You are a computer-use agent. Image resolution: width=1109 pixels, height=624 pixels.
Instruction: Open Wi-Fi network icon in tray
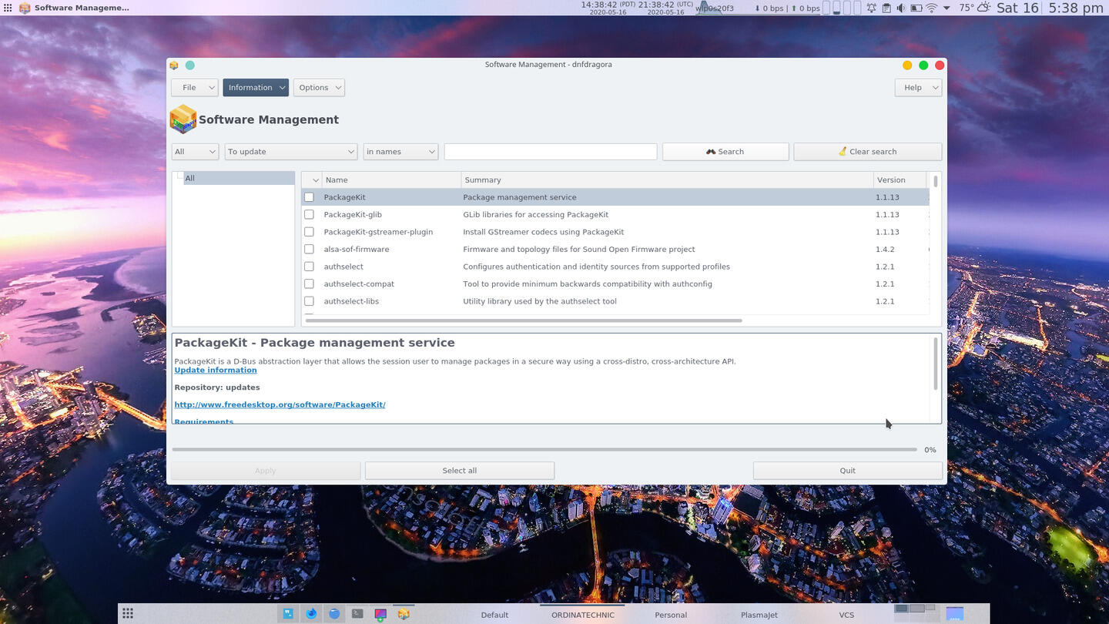click(932, 8)
